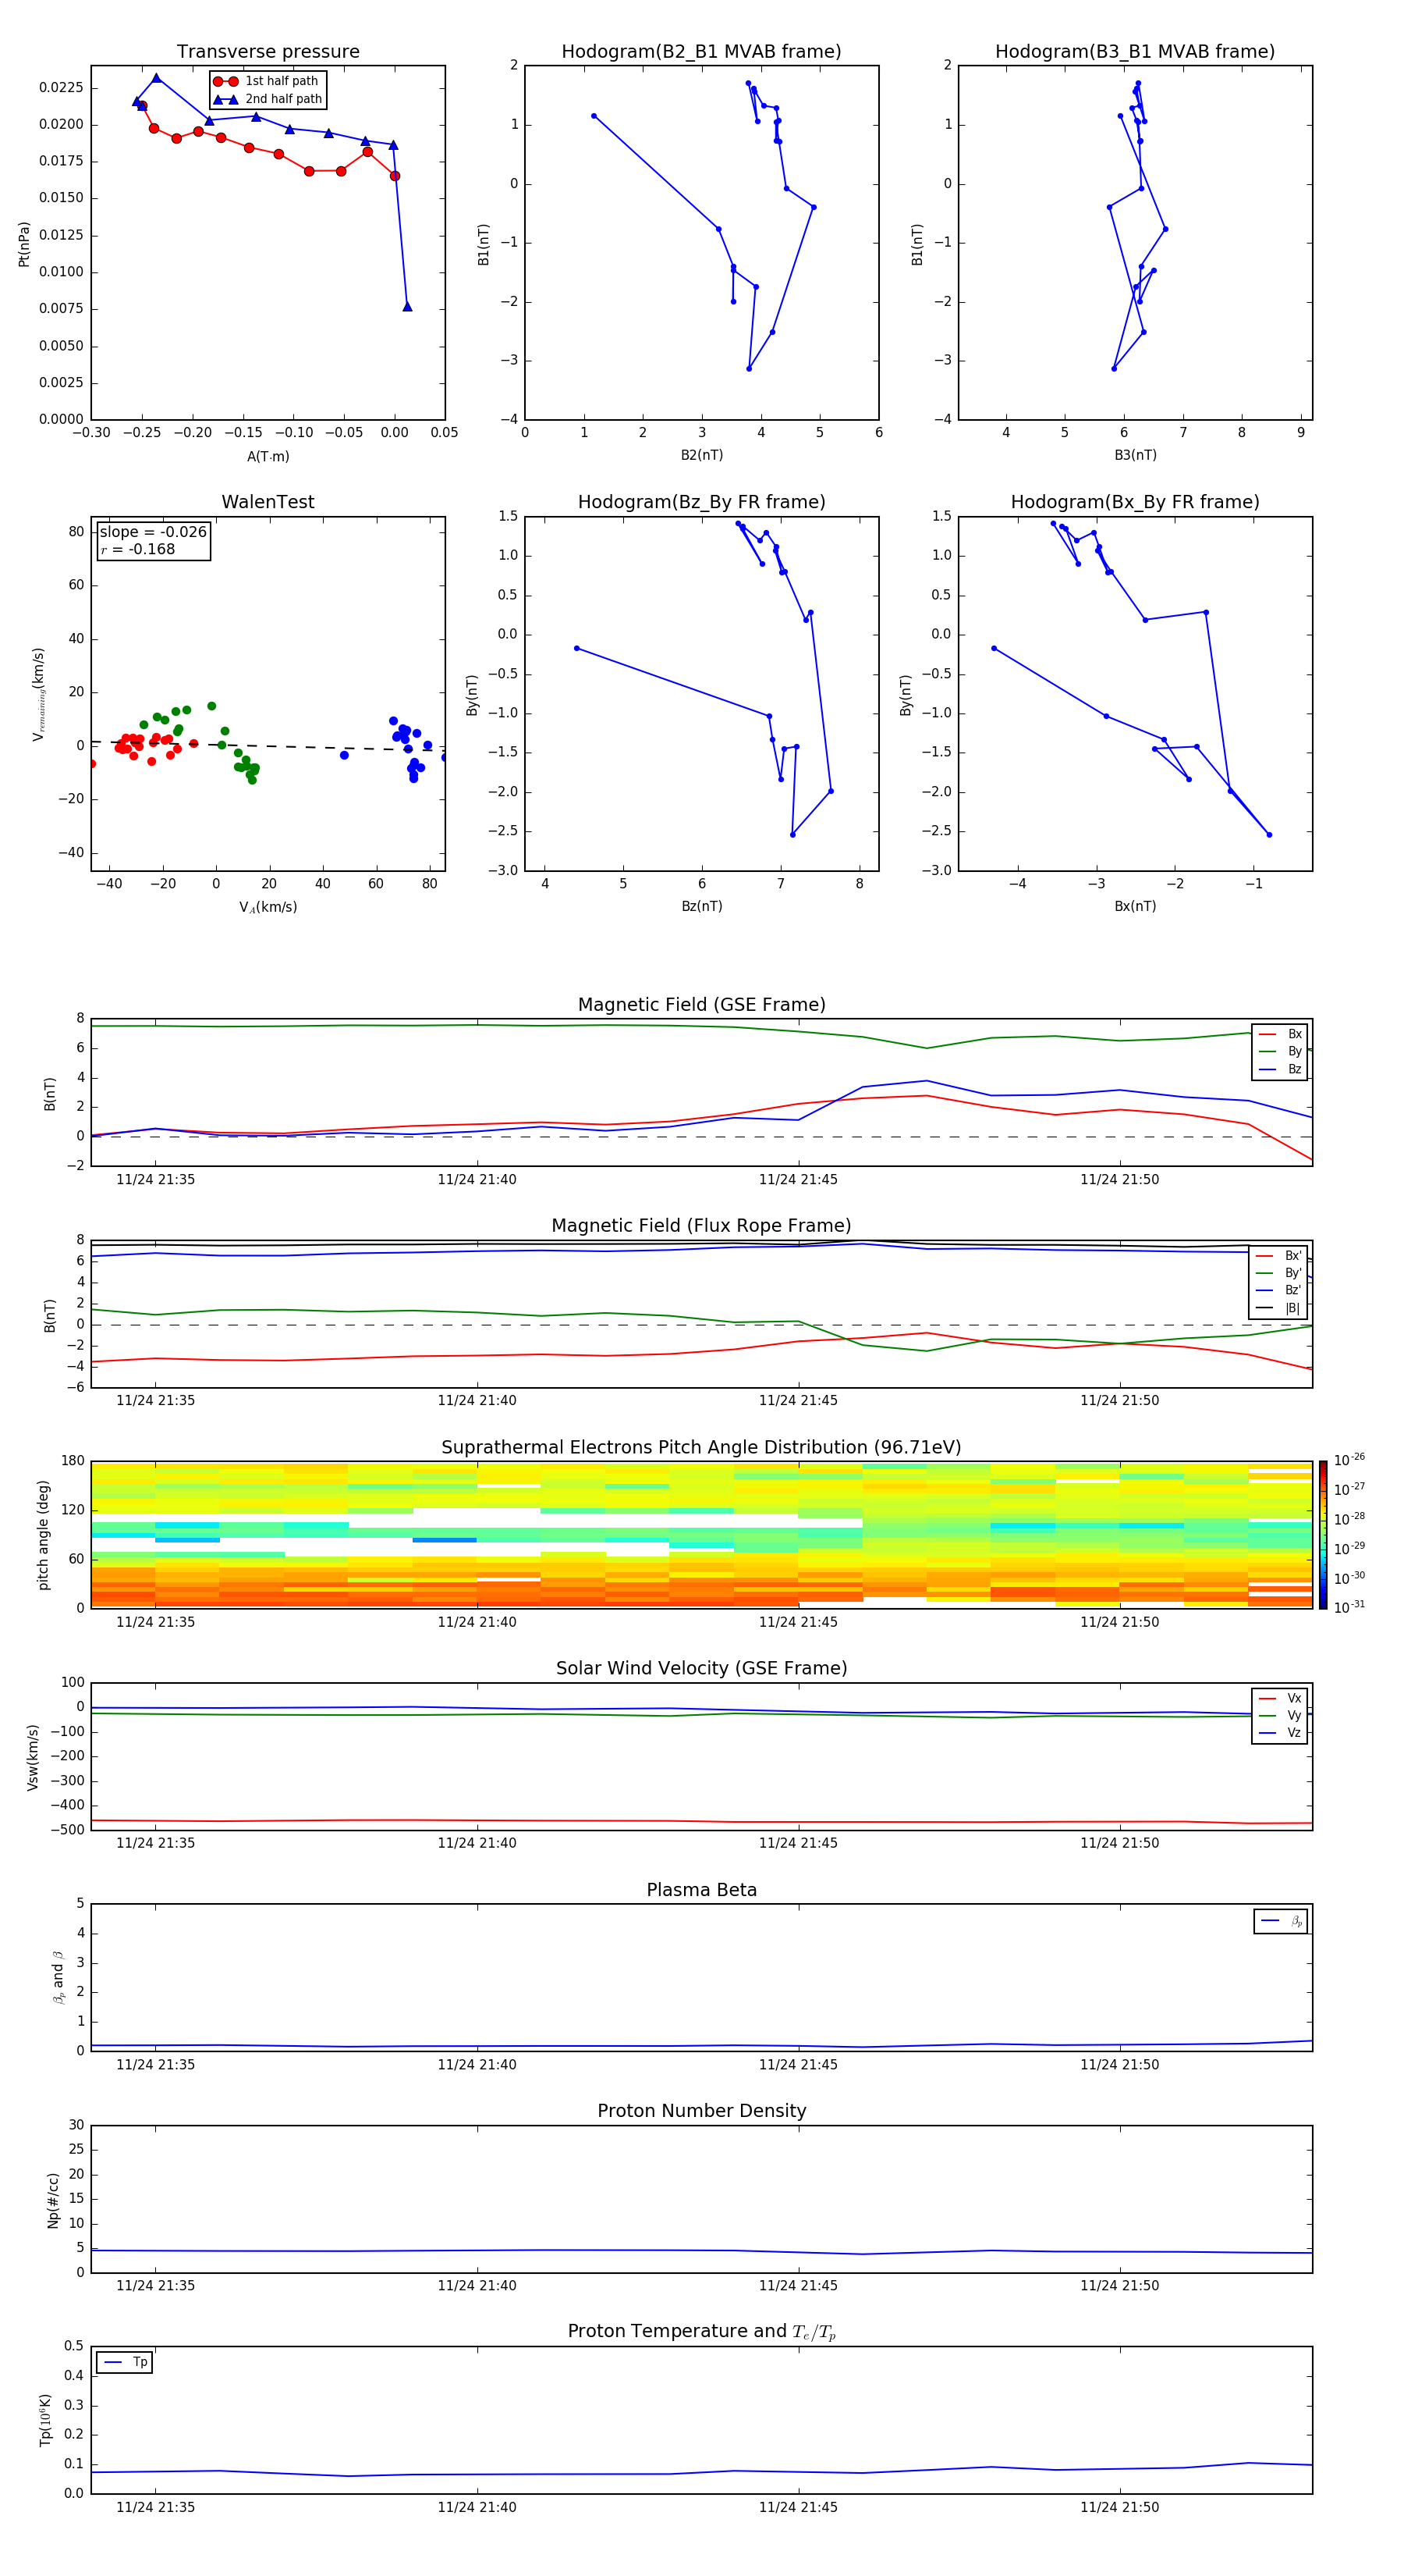Select Vz in the velocity legend
1404x2576 pixels.
(x=1281, y=1733)
